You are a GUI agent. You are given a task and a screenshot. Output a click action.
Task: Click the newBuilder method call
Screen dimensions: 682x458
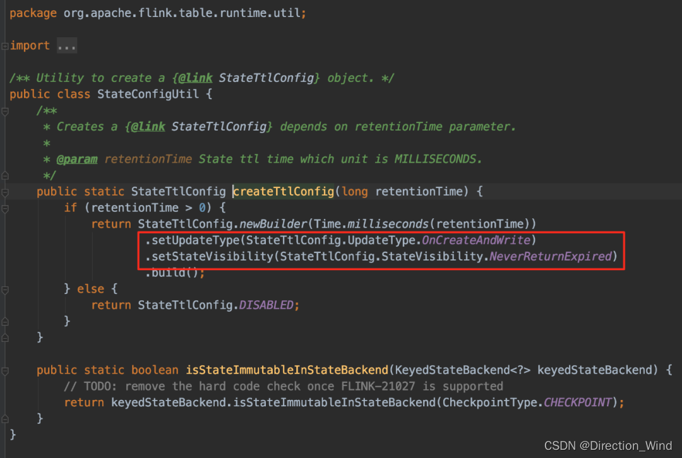point(273,224)
